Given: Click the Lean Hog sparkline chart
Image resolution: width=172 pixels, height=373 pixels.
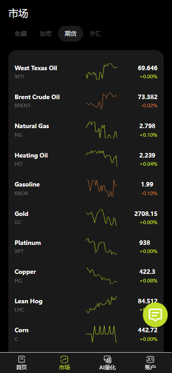Looking at the screenshot, I should coord(102,305).
